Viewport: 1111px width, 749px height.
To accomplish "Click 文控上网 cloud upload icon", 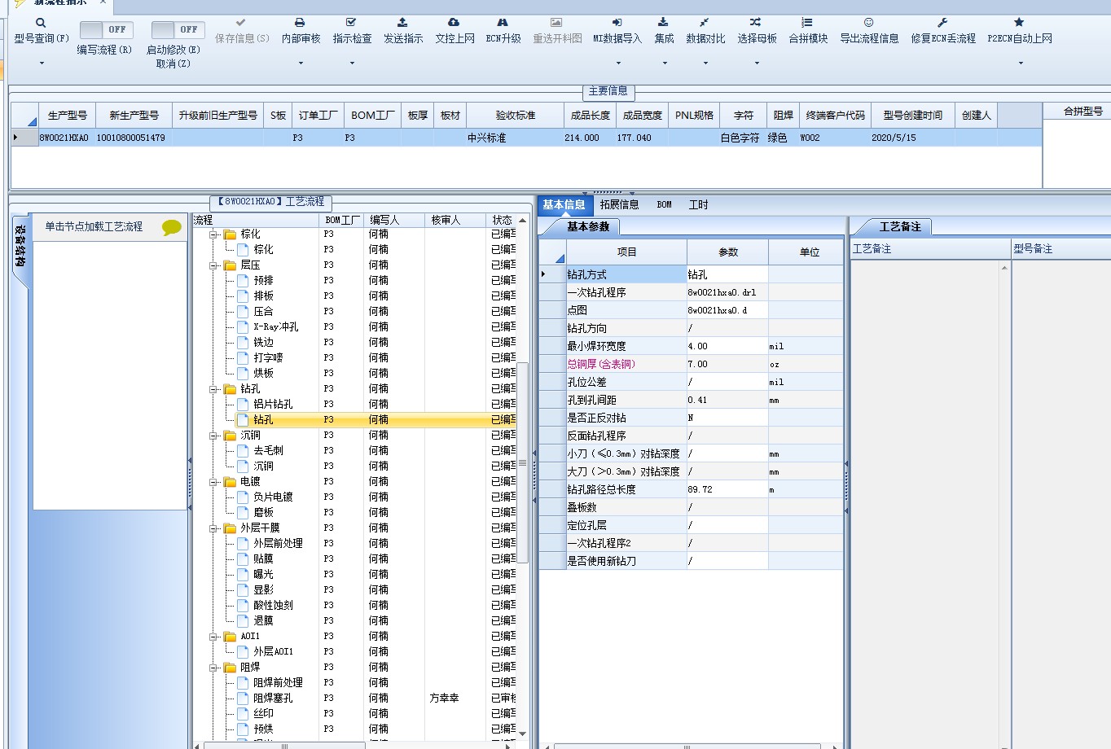I will [455, 23].
